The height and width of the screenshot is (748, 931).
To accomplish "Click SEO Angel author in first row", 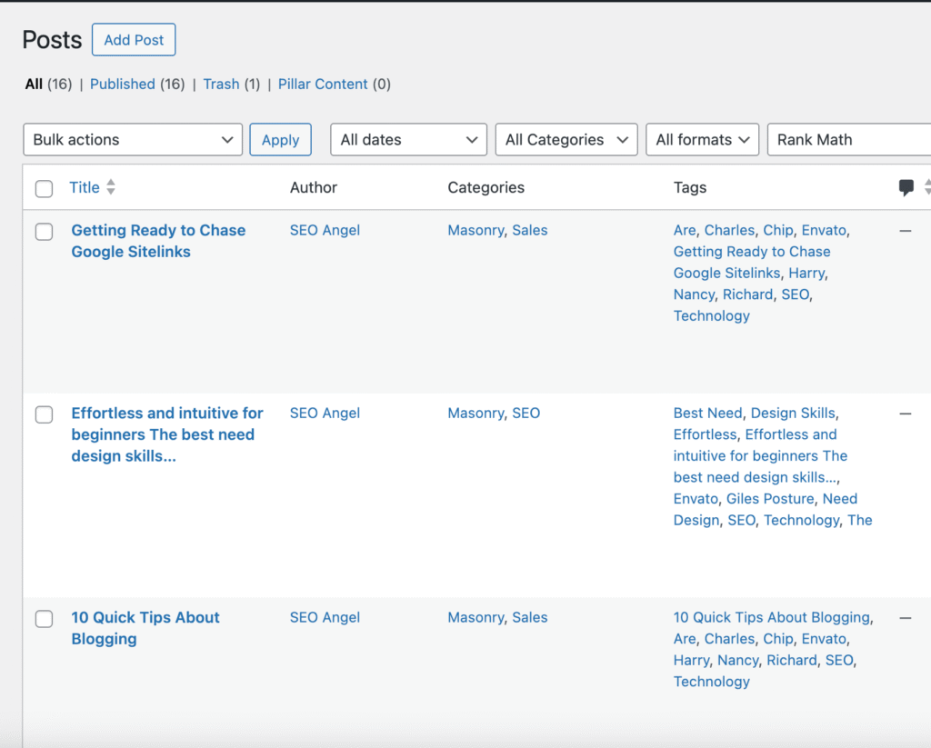I will coord(325,230).
